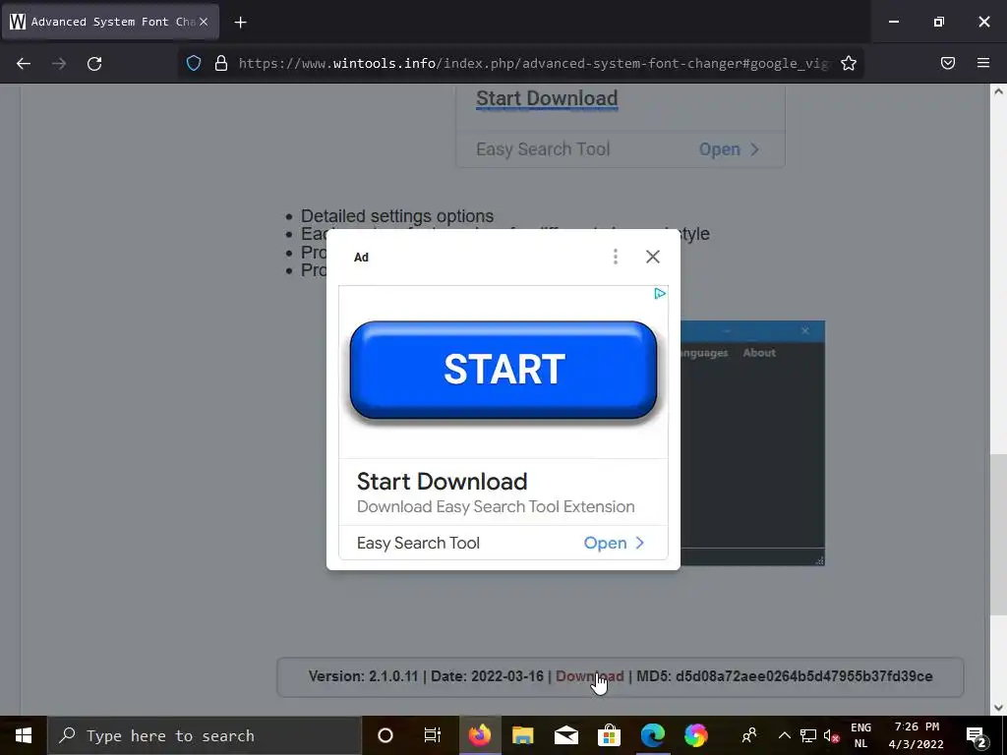Click the app screenshot thumbnail
Viewport: 1007px width, 755px height.
point(752,443)
